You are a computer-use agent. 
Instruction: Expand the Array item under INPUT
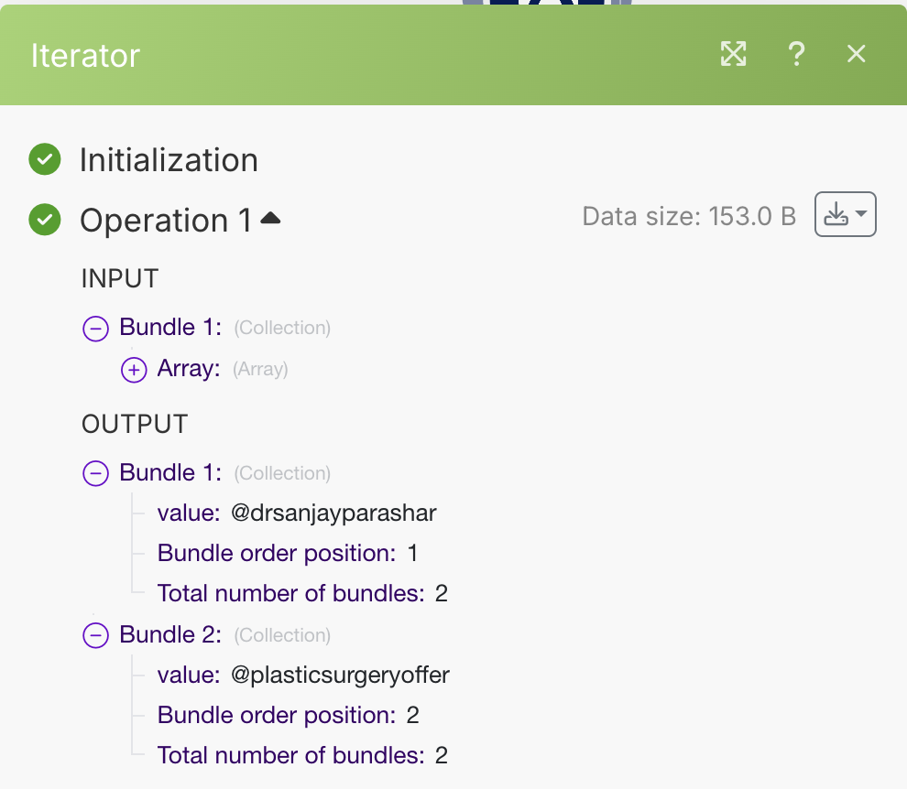coord(134,369)
